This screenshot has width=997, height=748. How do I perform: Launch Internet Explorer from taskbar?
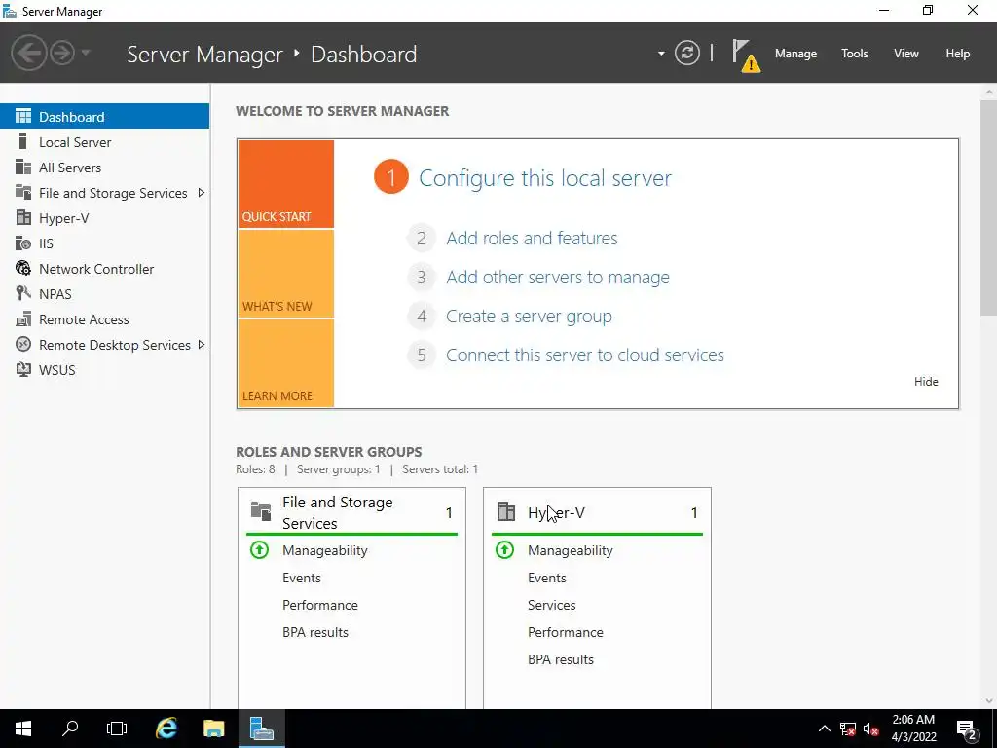tap(166, 729)
